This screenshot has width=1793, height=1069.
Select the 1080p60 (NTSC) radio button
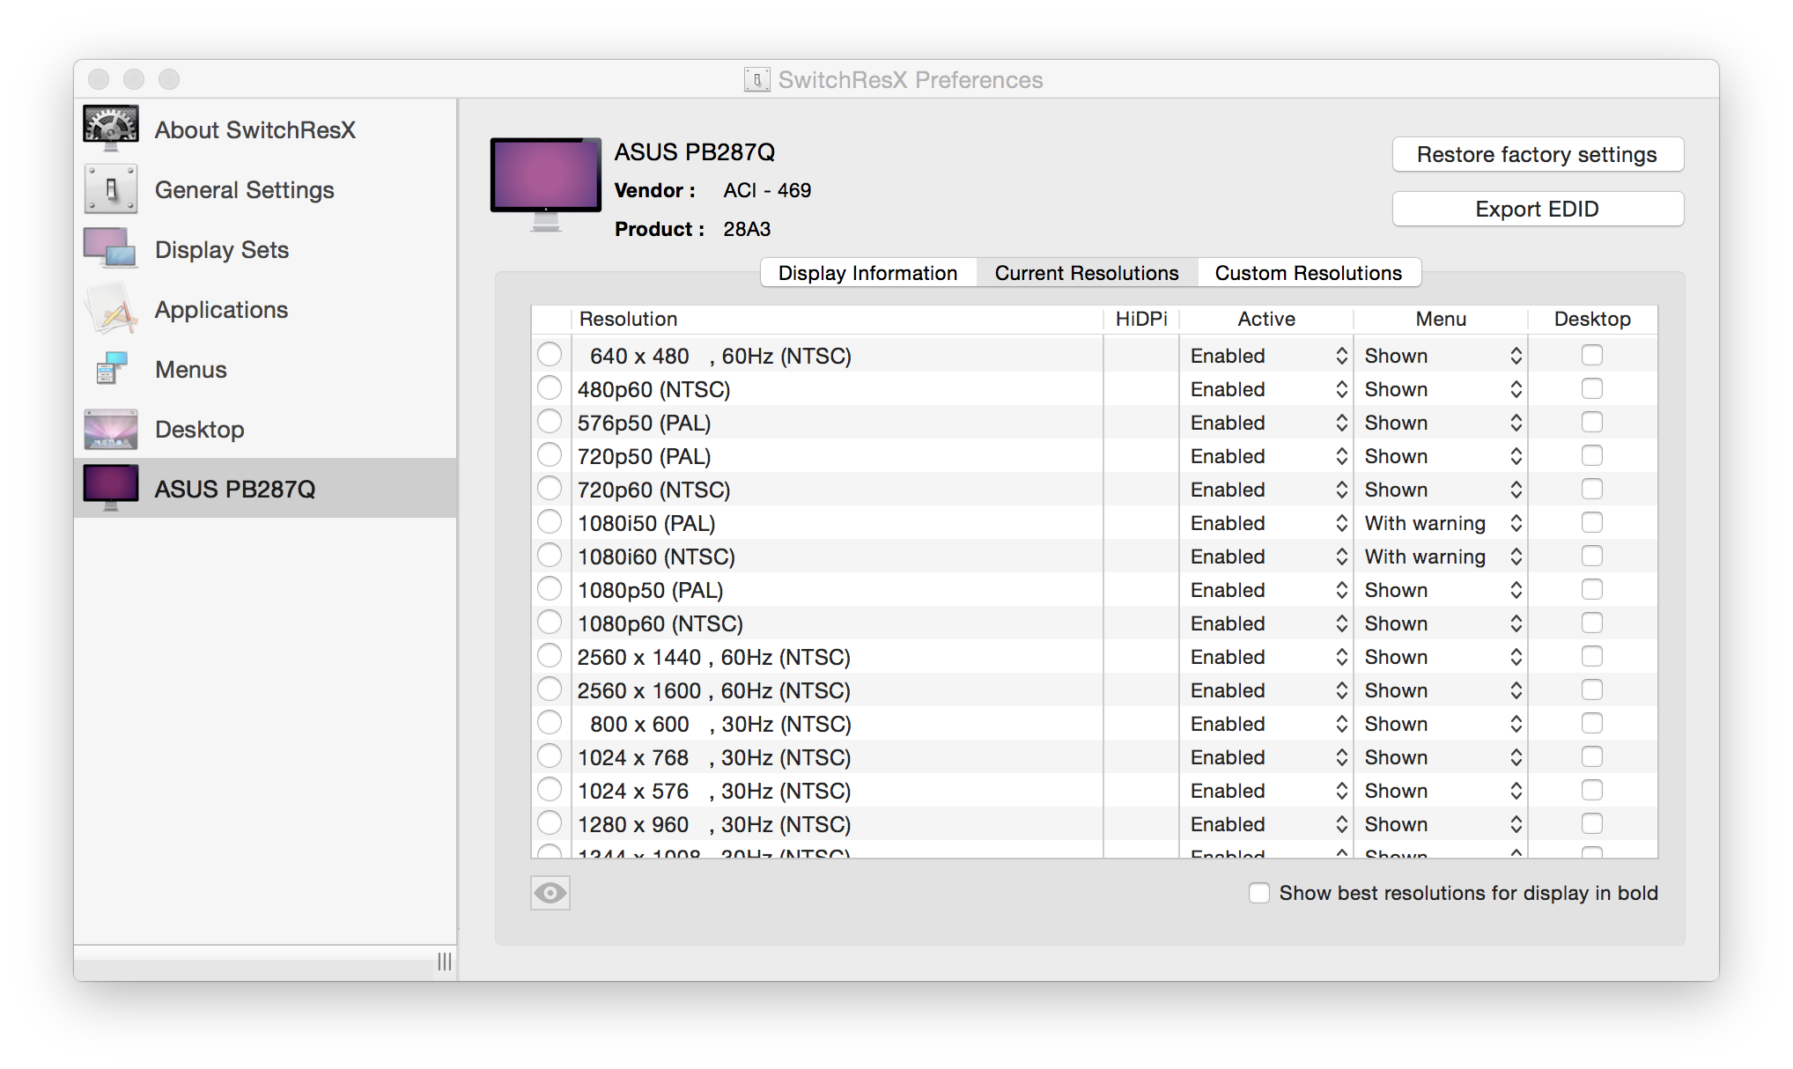[550, 623]
